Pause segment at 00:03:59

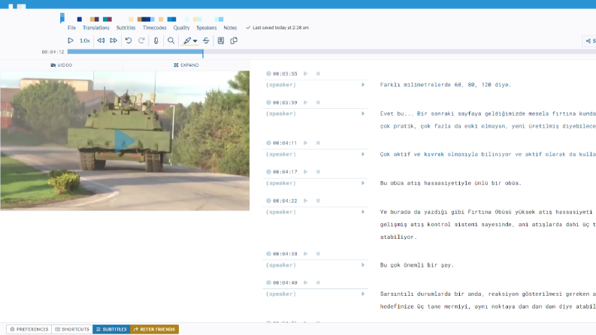point(318,103)
